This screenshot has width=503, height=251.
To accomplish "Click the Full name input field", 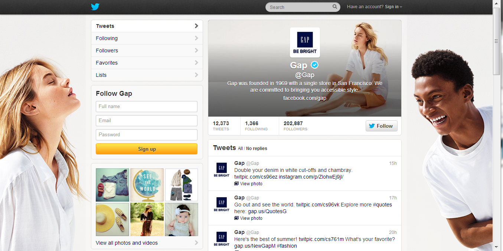I will 147,107.
